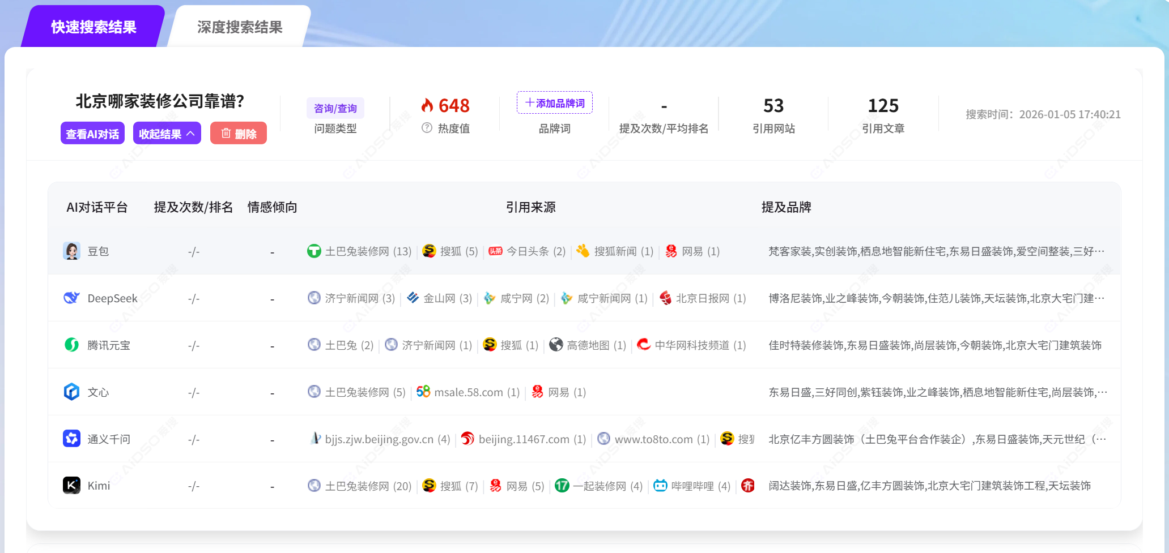The height and width of the screenshot is (553, 1169).
Task: Click the 引用来源 column header
Action: click(x=530, y=207)
